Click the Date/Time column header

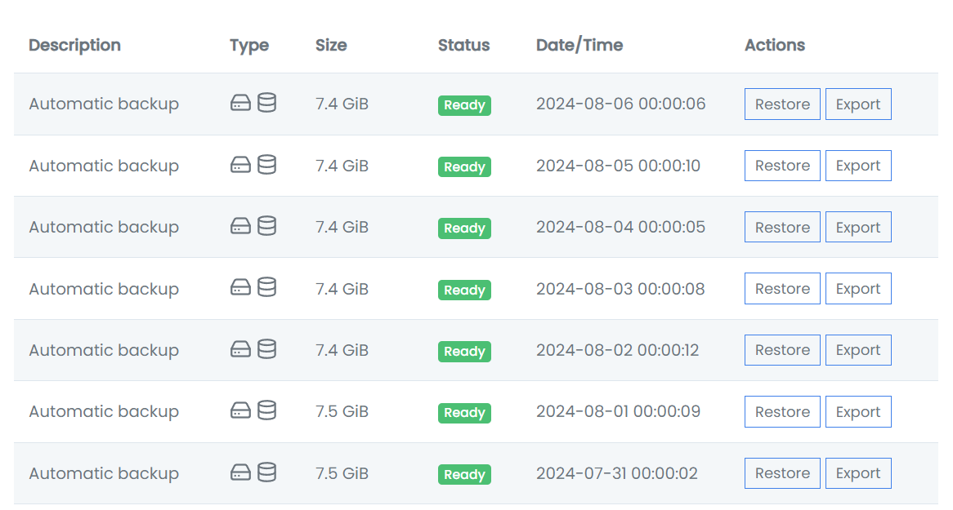(x=579, y=46)
